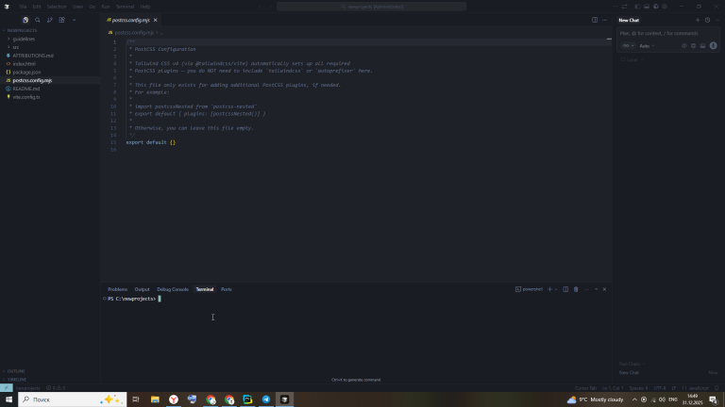Click the mention context icon in chat input
This screenshot has width=725, height=407.
click(x=684, y=45)
